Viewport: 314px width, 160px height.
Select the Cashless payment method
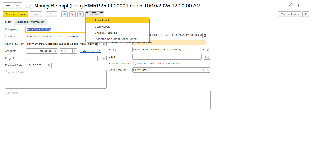tap(134, 64)
